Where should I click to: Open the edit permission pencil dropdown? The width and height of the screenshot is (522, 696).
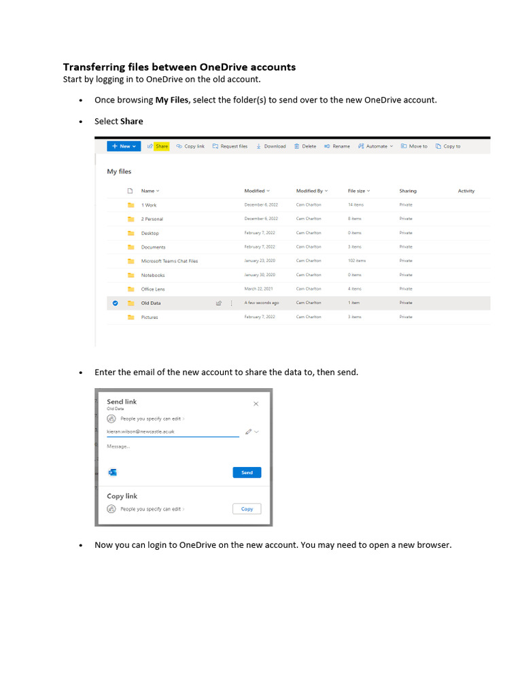click(251, 432)
